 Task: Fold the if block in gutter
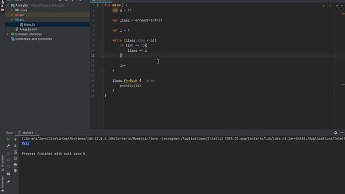(x=103, y=45)
